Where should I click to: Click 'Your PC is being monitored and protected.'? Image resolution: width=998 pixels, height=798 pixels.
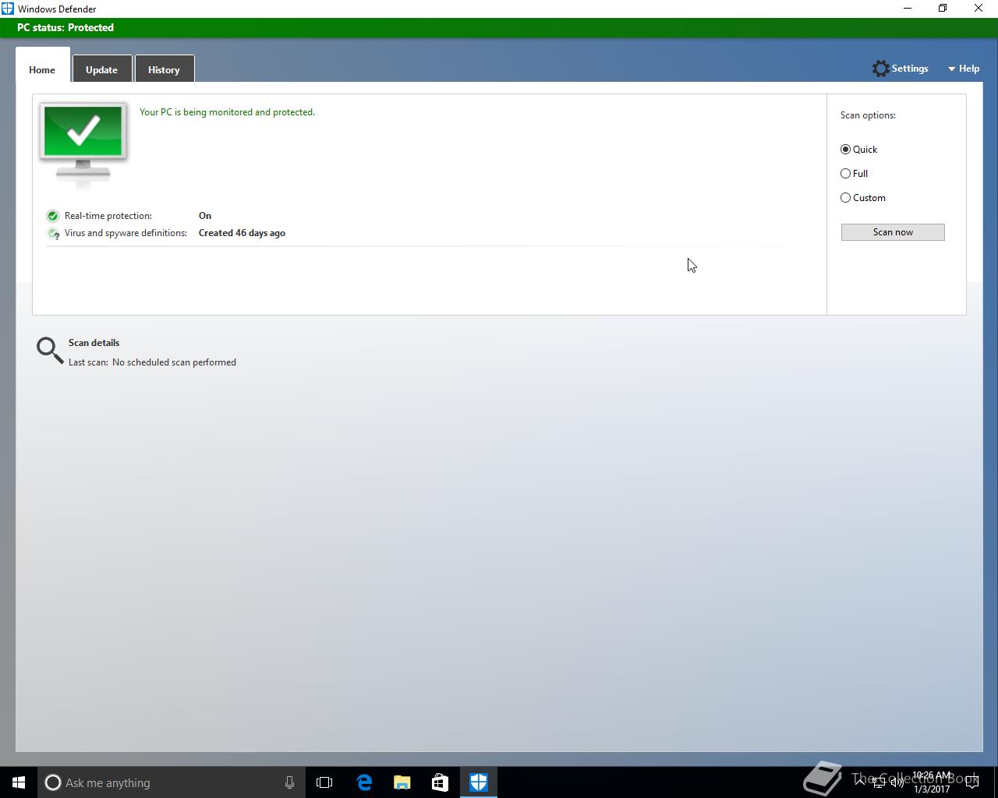click(x=227, y=112)
